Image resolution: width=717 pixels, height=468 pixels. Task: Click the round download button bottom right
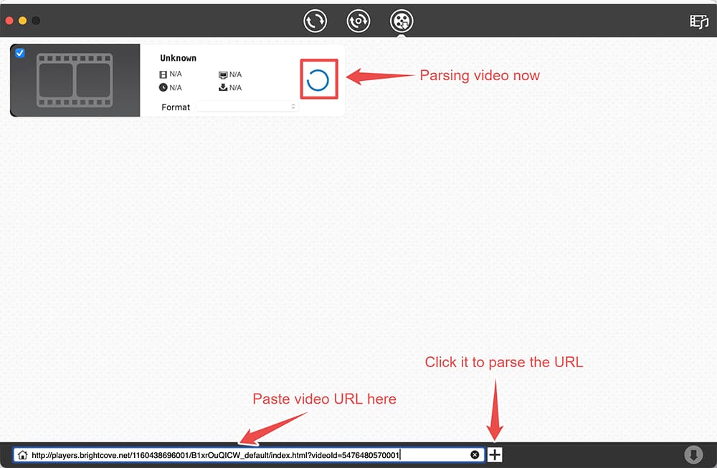(693, 454)
